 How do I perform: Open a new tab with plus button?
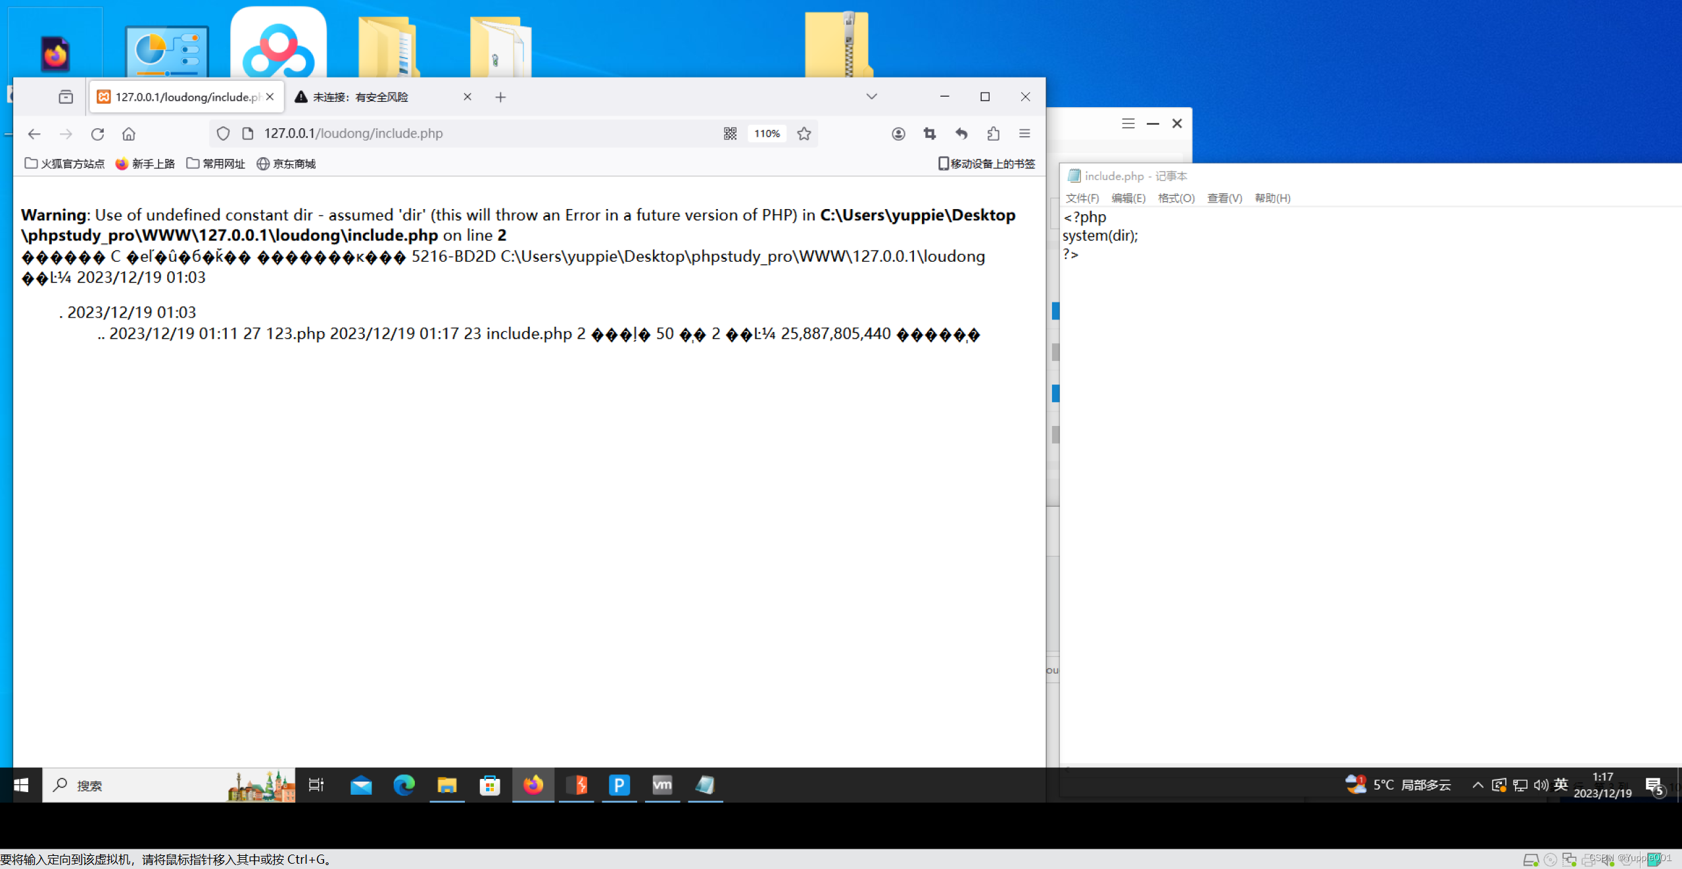(500, 97)
